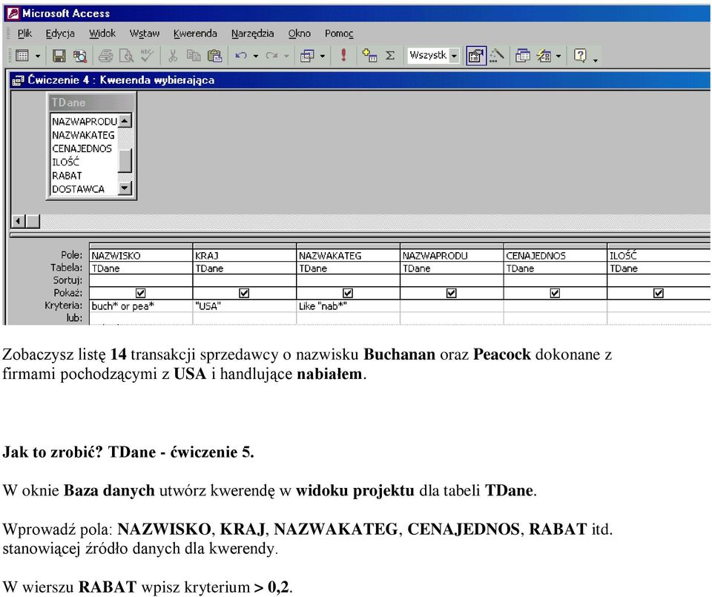The width and height of the screenshot is (712, 597).
Task: Click the Database Window icon
Action: click(523, 56)
